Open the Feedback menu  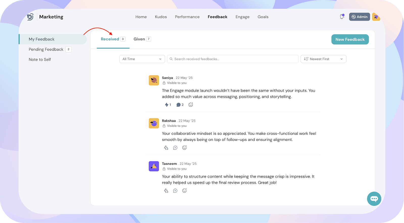point(217,17)
